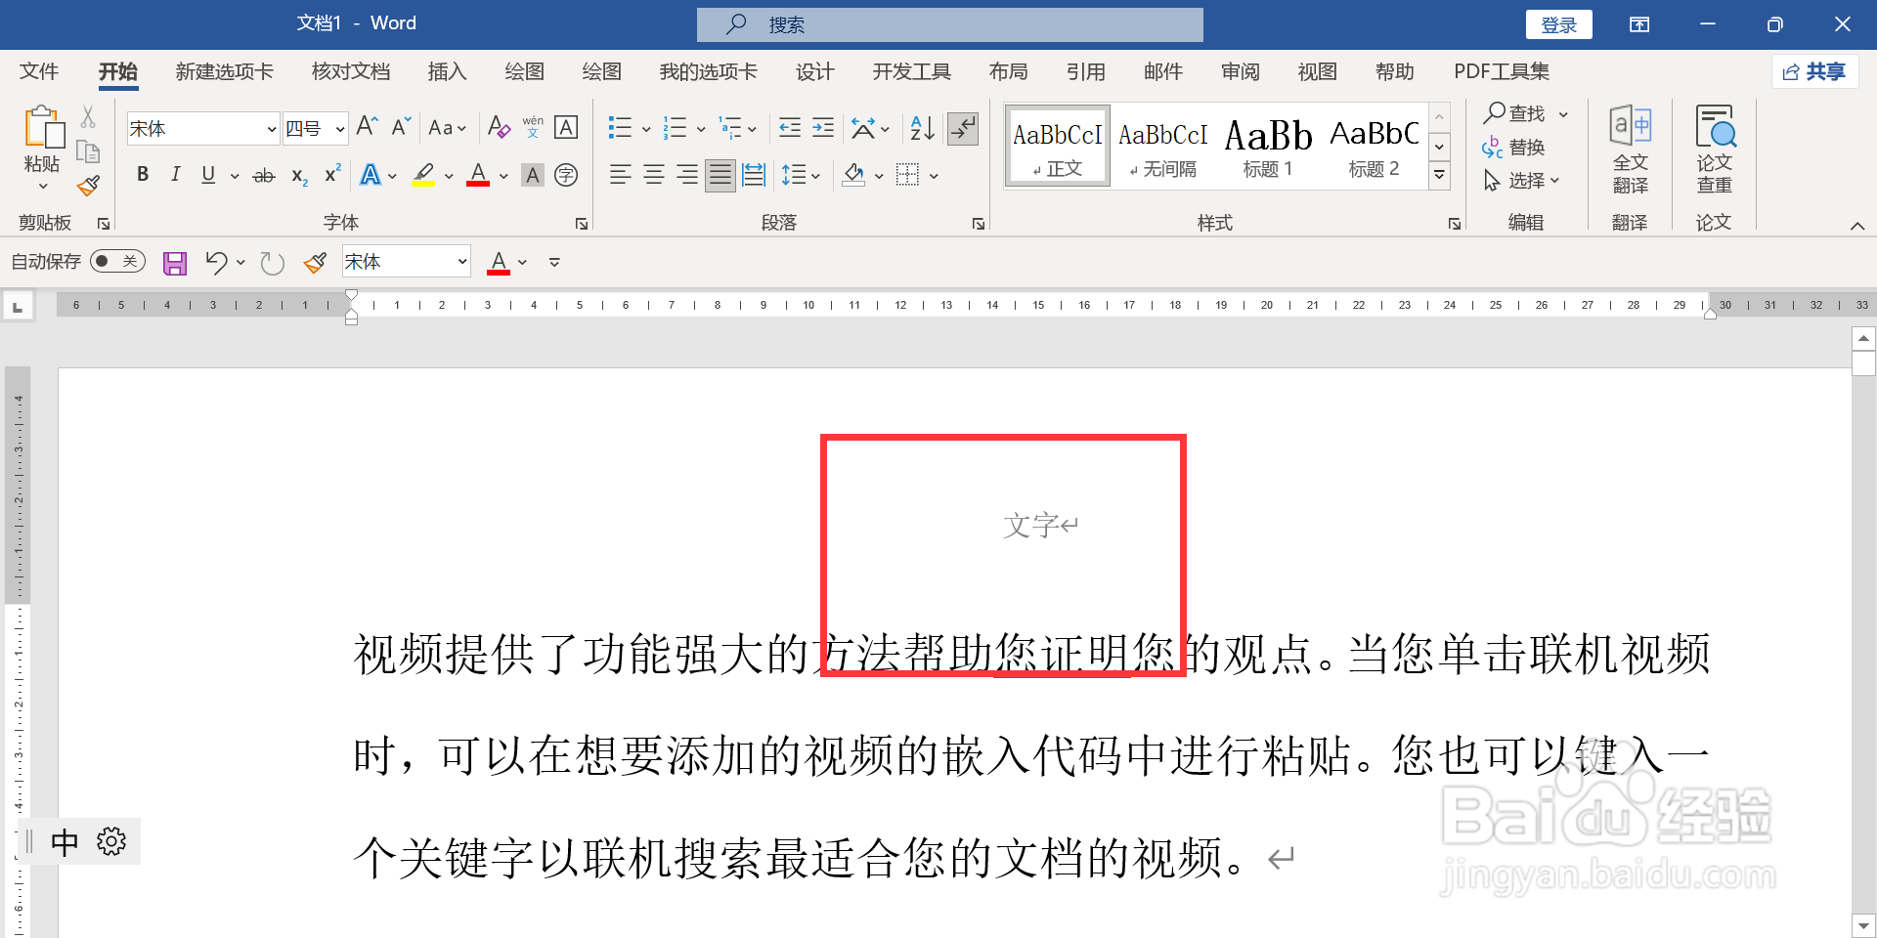Apply the Heading 2 style
Image resolution: width=1877 pixels, height=938 pixels.
(x=1374, y=147)
